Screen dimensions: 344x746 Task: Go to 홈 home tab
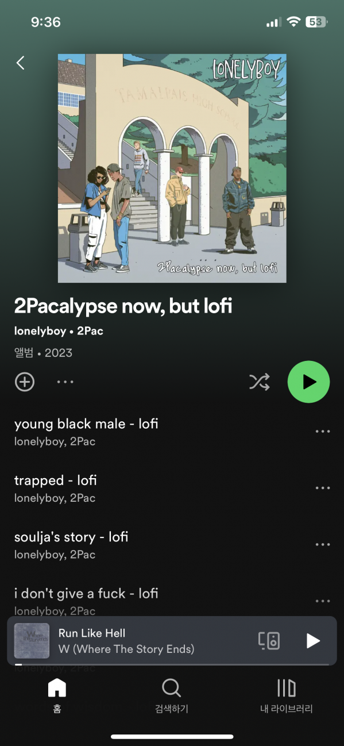pyautogui.click(x=57, y=695)
